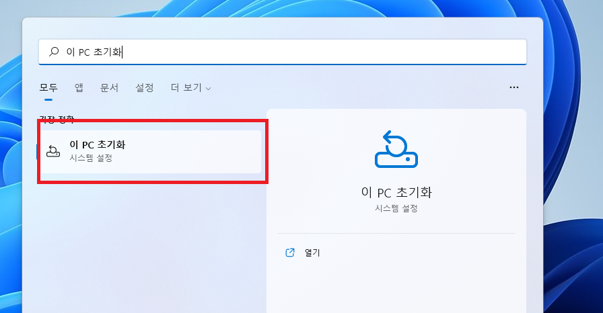603x313 pixels.
Task: Open the result using the 열기 link
Action: coord(312,253)
